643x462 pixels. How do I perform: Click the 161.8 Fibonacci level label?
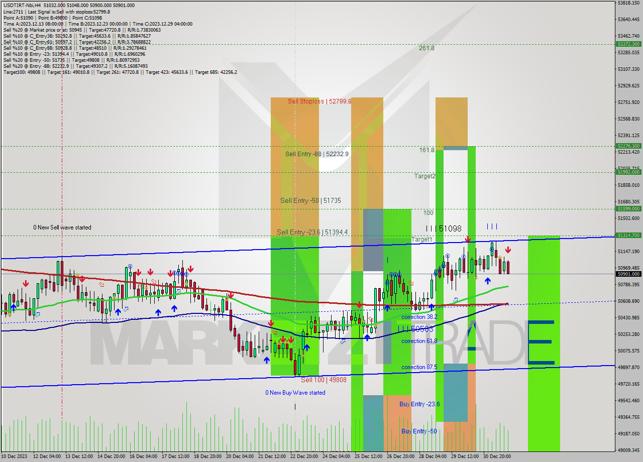[426, 150]
